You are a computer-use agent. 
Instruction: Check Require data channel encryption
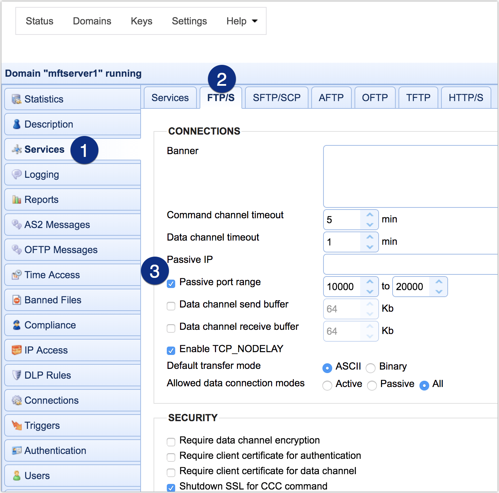pyautogui.click(x=171, y=442)
